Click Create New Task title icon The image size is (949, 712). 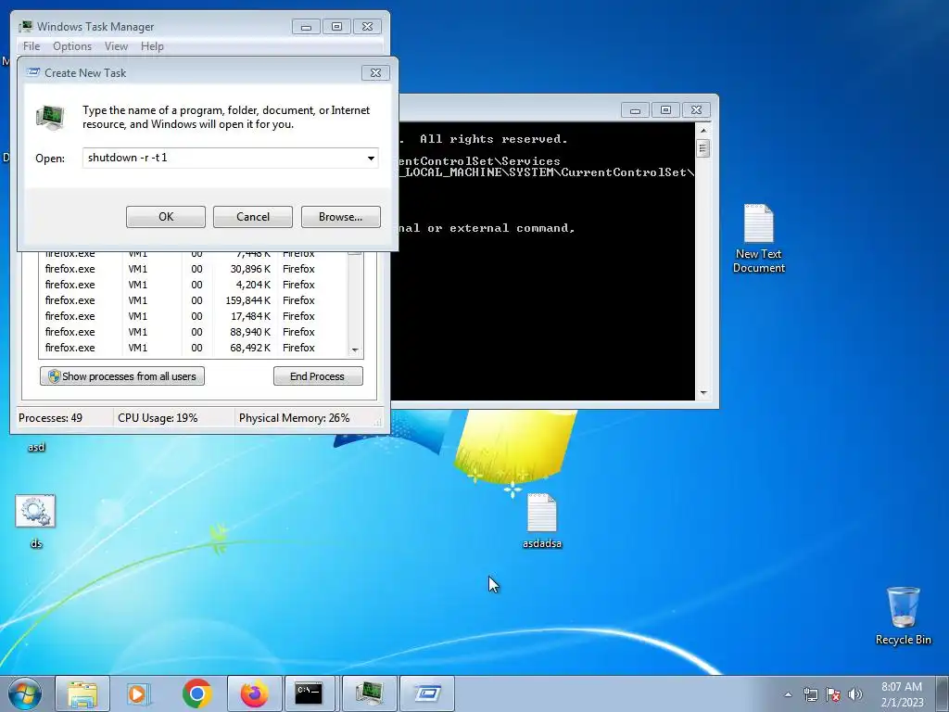tap(32, 72)
